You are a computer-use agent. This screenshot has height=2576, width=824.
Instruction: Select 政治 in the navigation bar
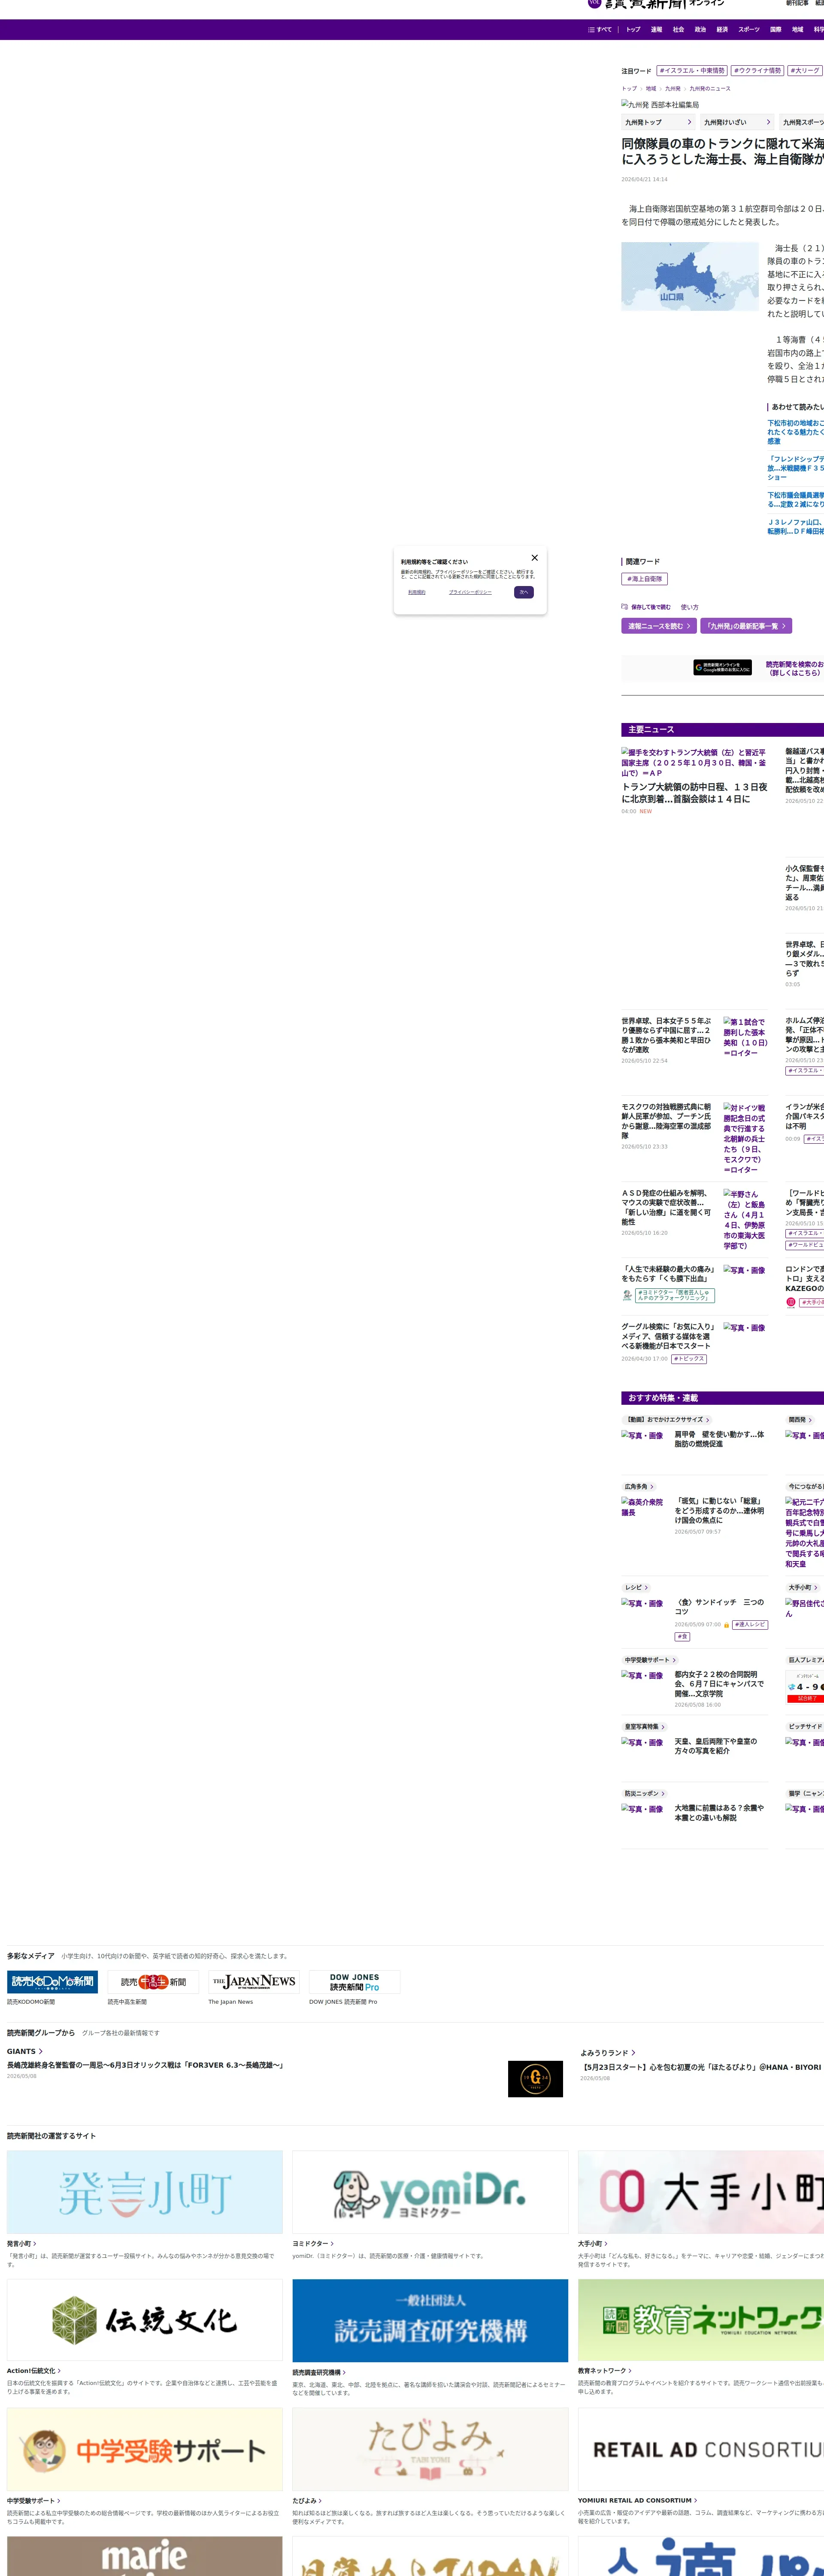pos(700,30)
